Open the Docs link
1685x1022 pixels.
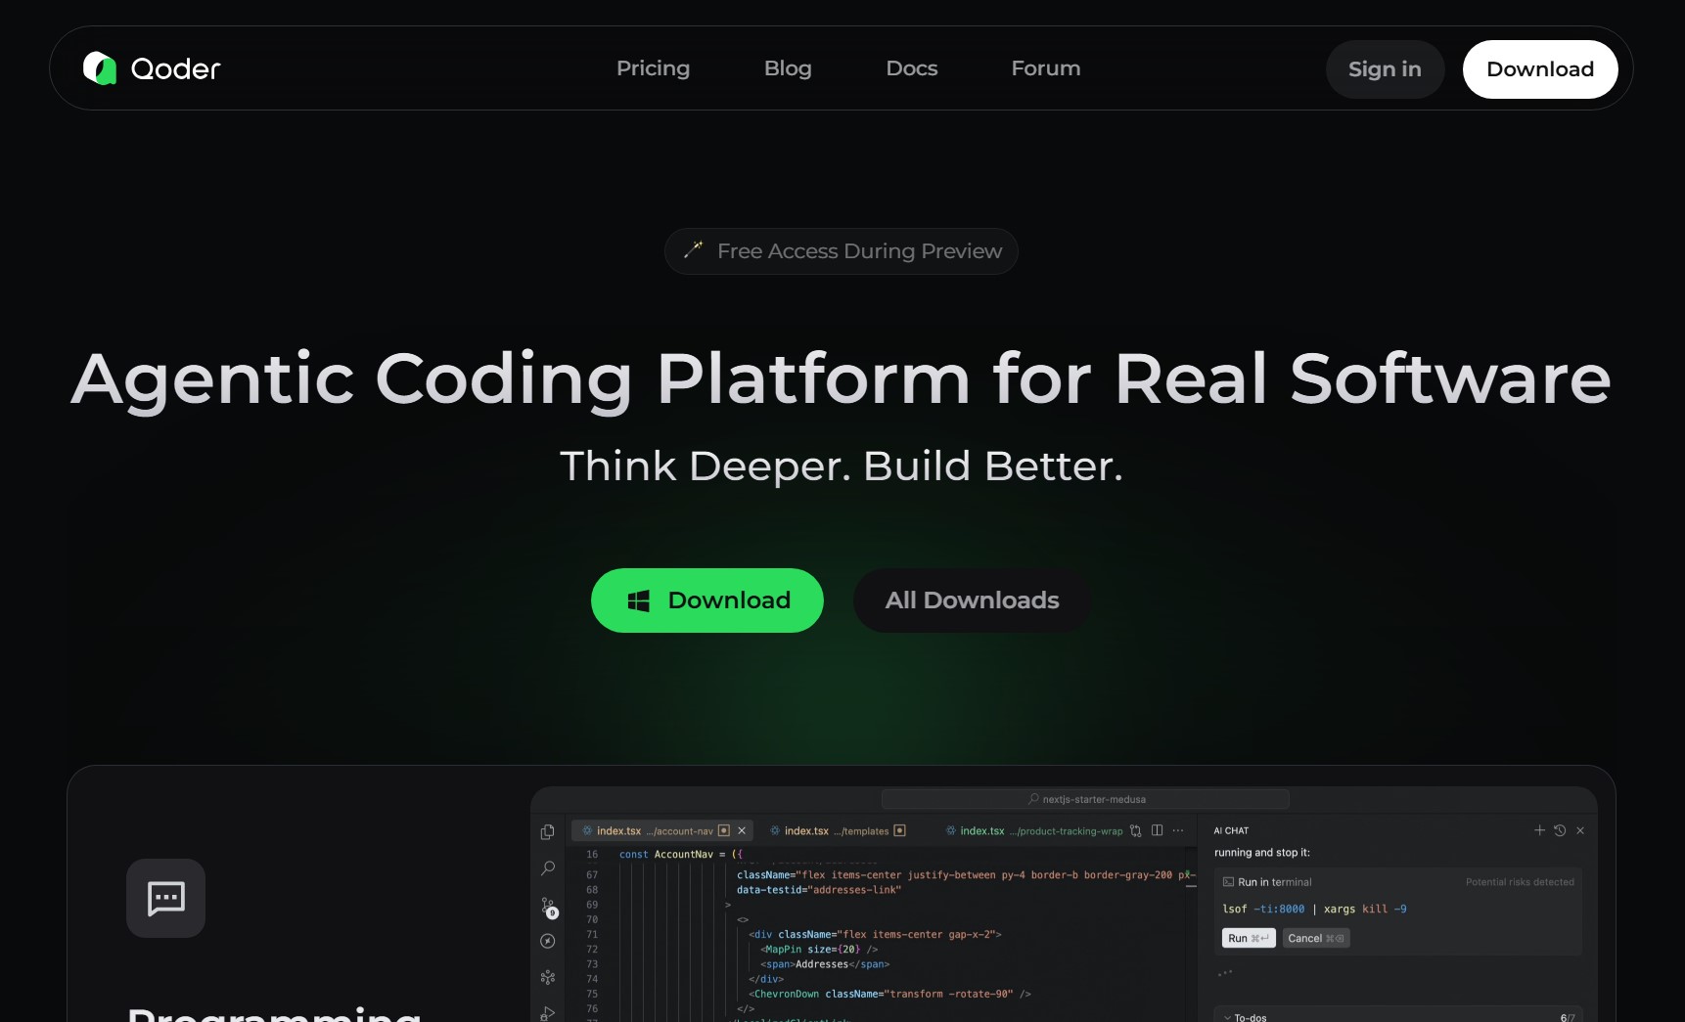[912, 68]
